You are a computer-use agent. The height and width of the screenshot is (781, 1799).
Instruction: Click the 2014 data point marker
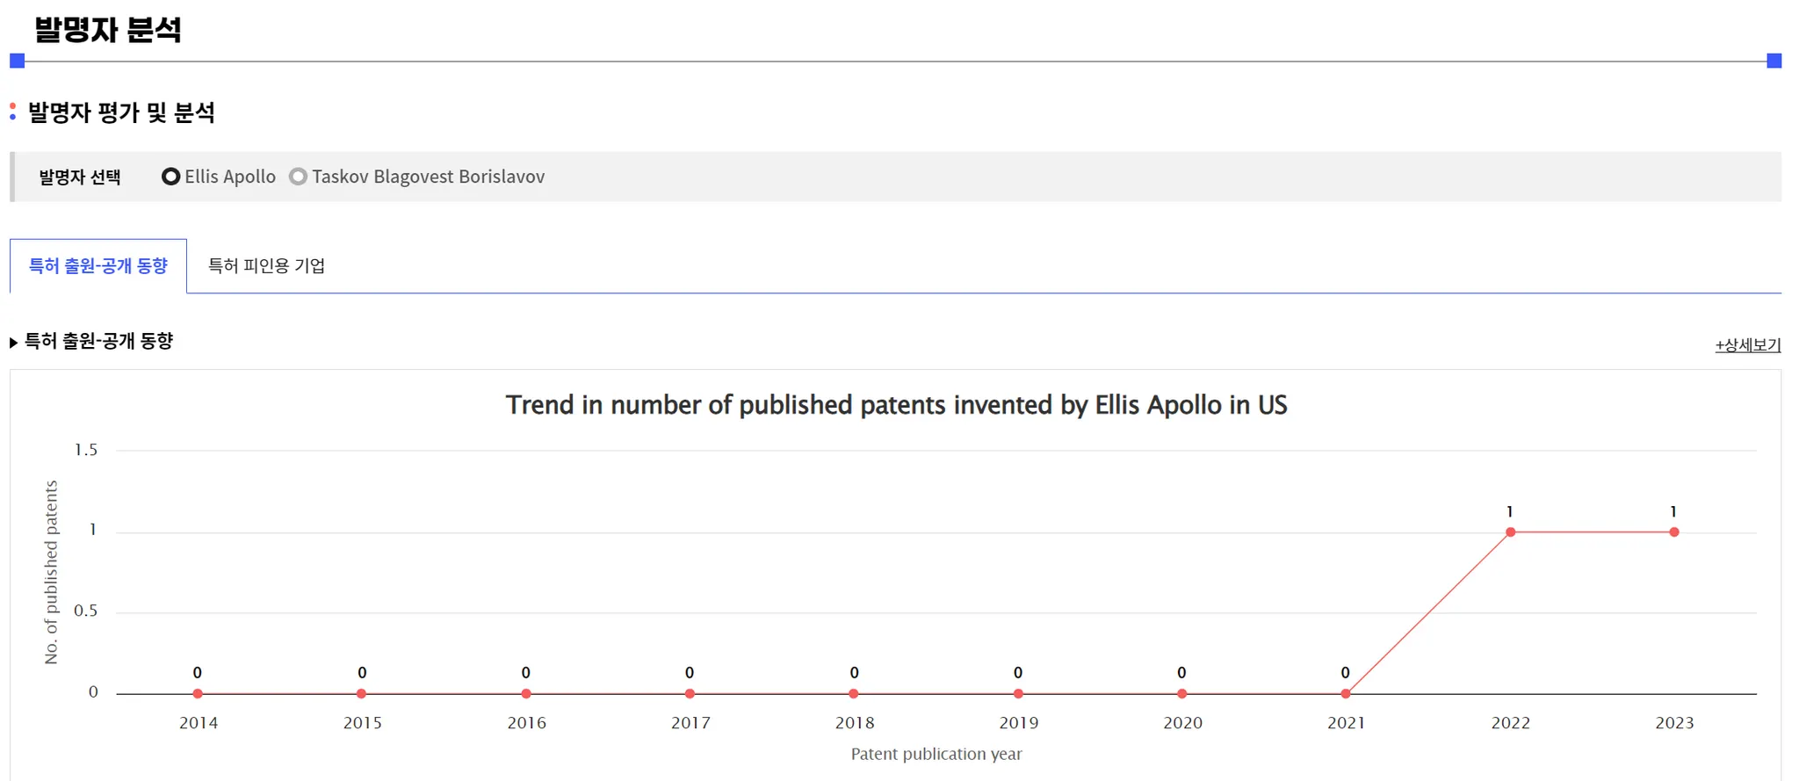198,694
